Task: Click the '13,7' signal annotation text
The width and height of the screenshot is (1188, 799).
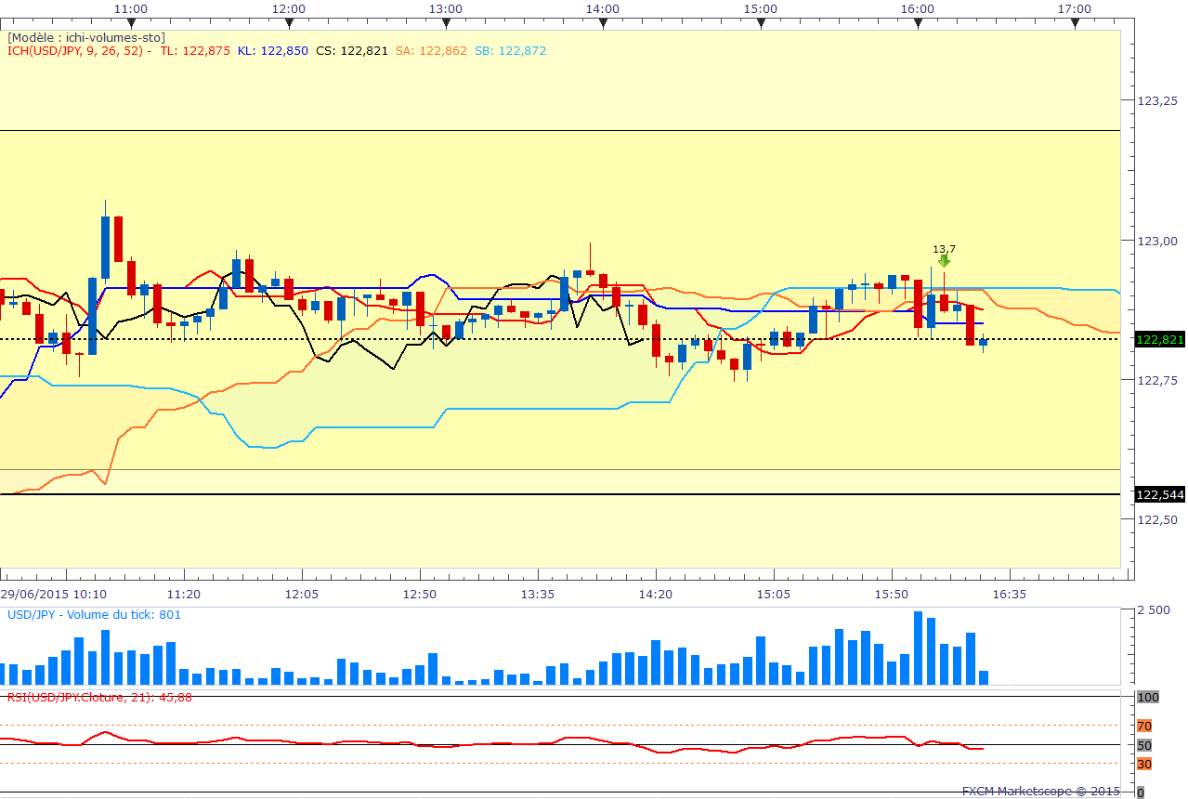Action: [x=944, y=249]
